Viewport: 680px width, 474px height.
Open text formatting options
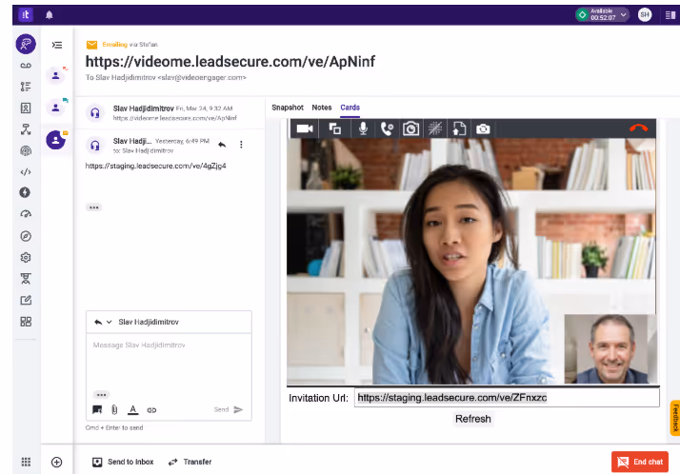pyautogui.click(x=133, y=409)
